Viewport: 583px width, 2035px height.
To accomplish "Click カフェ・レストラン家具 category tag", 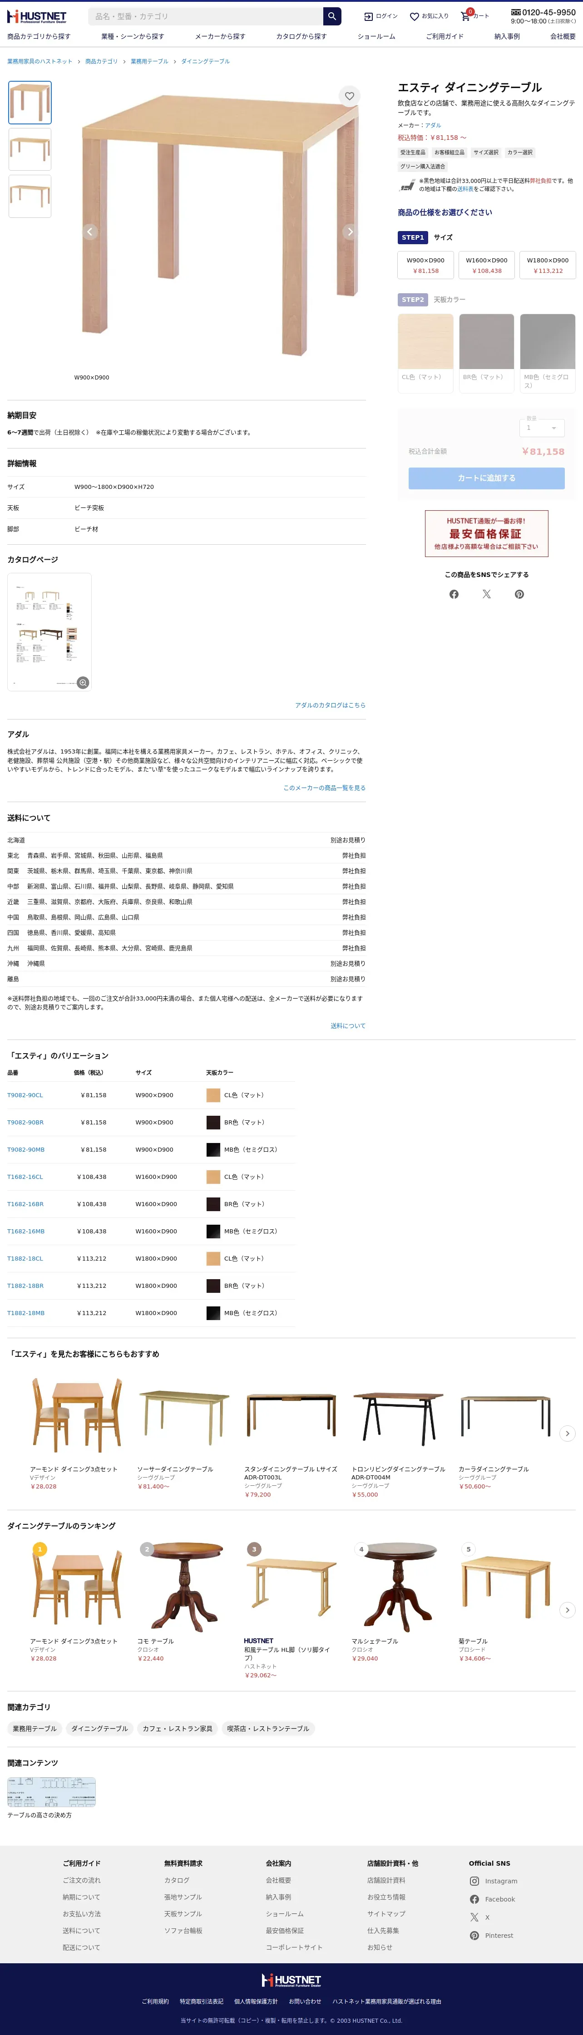I will [177, 1729].
